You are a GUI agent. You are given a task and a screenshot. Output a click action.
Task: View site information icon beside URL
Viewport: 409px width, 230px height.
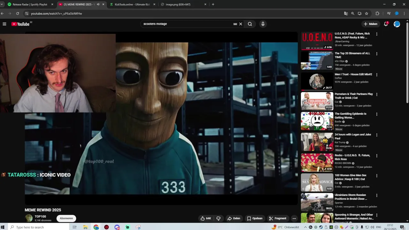pyautogui.click(x=27, y=13)
